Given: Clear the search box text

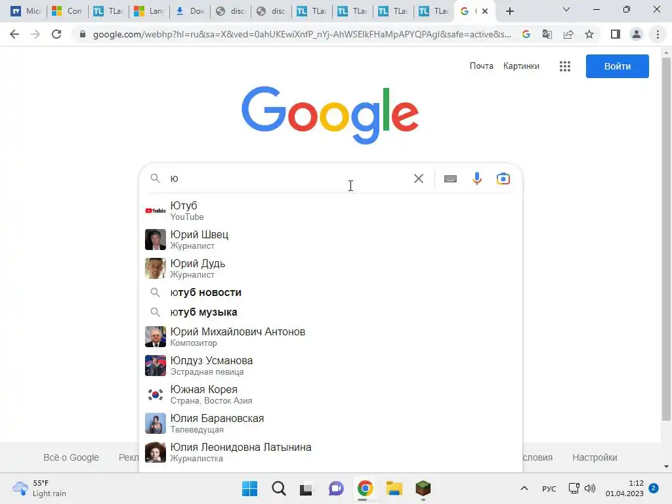Looking at the screenshot, I should [x=419, y=178].
